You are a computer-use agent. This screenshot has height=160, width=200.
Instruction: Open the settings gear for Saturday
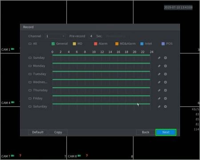tap(165, 107)
